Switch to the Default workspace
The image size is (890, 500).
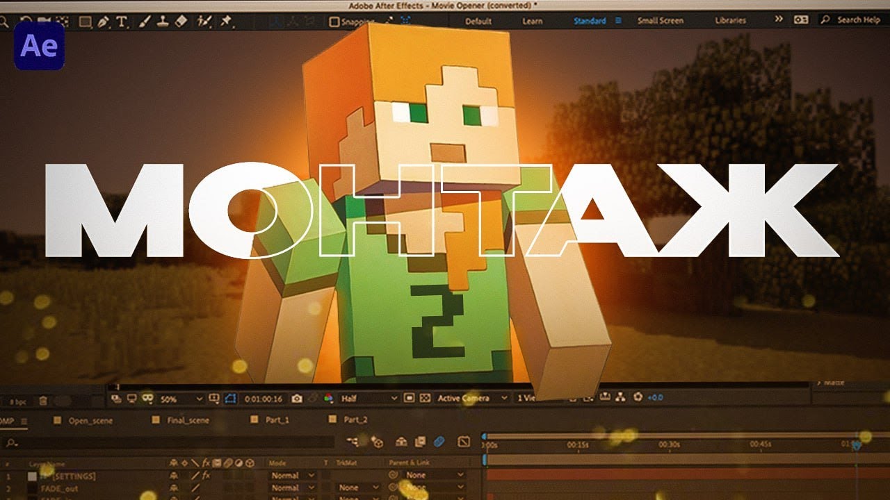(478, 21)
